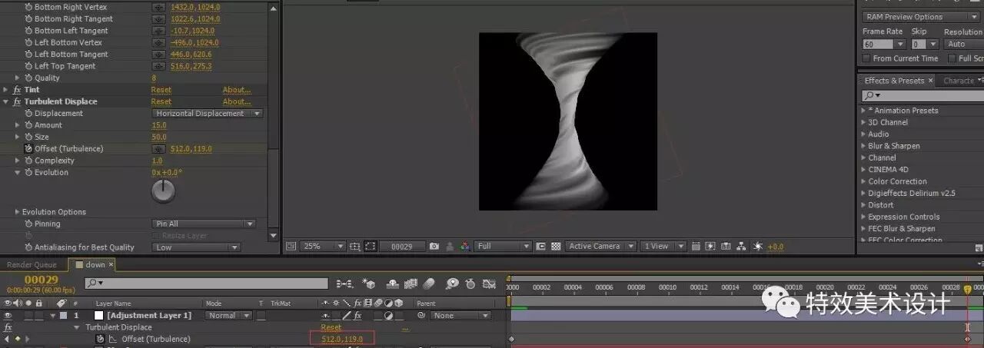The image size is (984, 348).
Task: Click Reset link for Turbulent Displace in Effect Controls
Action: point(161,101)
